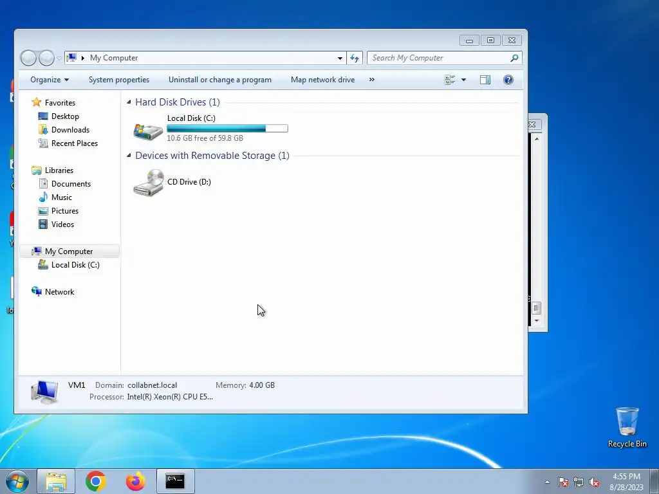Image resolution: width=659 pixels, height=494 pixels.
Task: Click scroll down arrow in background window
Action: (x=537, y=321)
